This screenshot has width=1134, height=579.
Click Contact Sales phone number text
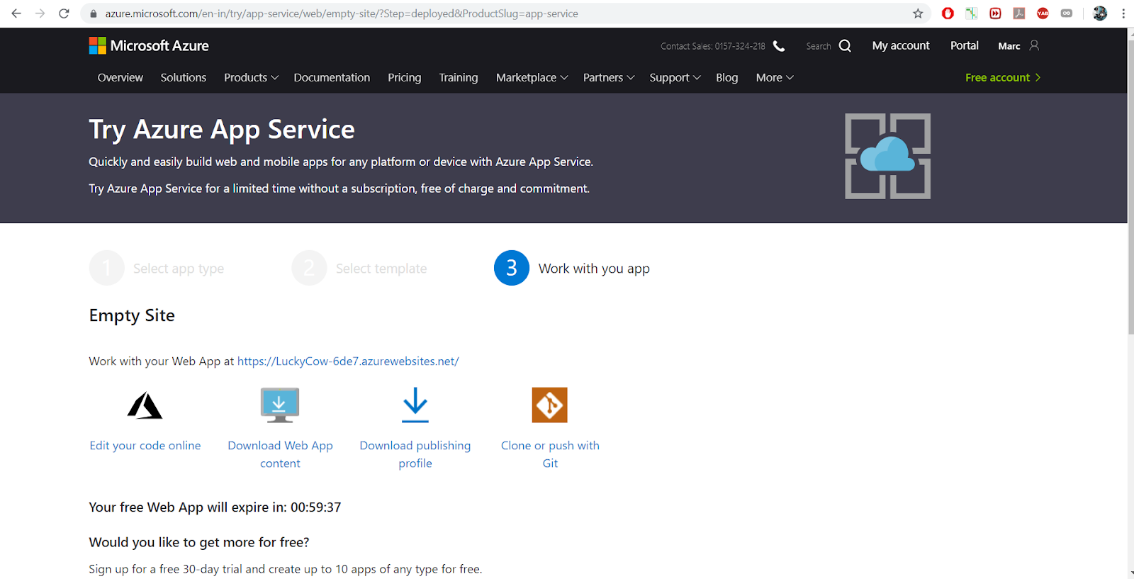pyautogui.click(x=740, y=46)
